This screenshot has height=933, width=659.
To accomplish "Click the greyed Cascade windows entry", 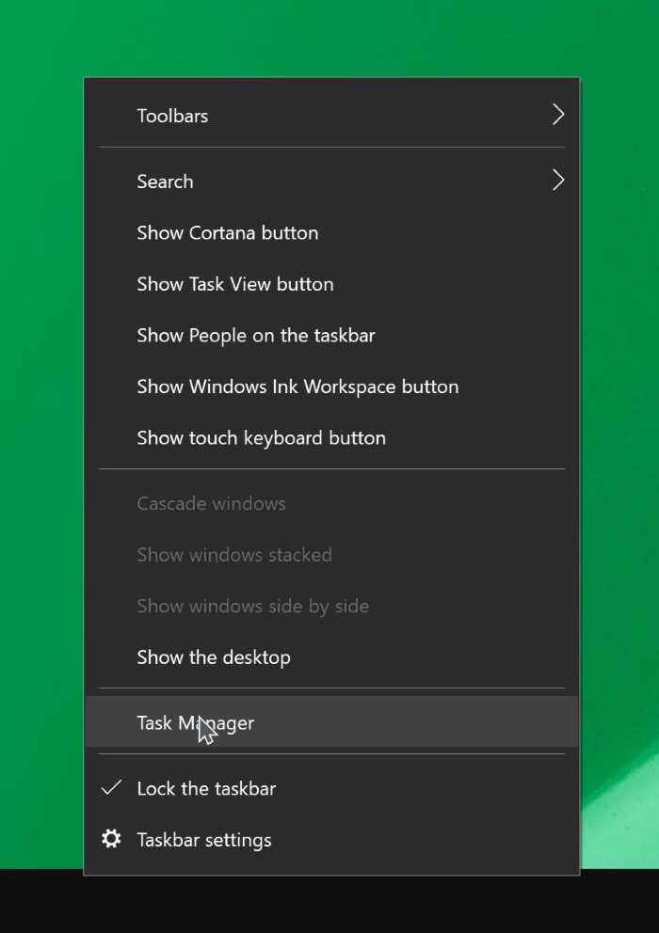I will [x=331, y=503].
